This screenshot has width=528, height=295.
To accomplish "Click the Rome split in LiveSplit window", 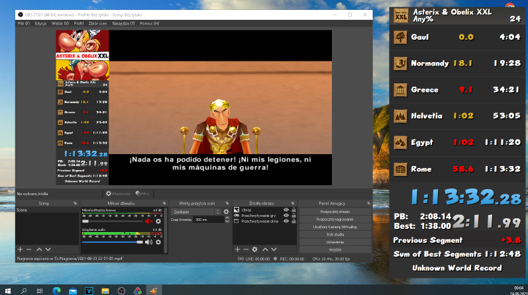I will (x=457, y=169).
